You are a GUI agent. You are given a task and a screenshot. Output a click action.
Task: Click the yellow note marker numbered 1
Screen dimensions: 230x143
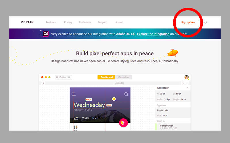point(114,99)
